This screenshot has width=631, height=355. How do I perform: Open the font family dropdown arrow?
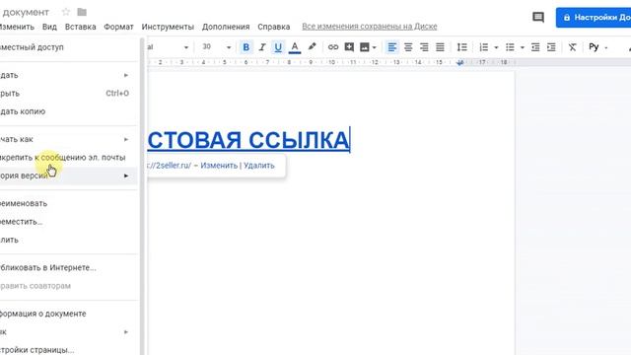coord(186,47)
